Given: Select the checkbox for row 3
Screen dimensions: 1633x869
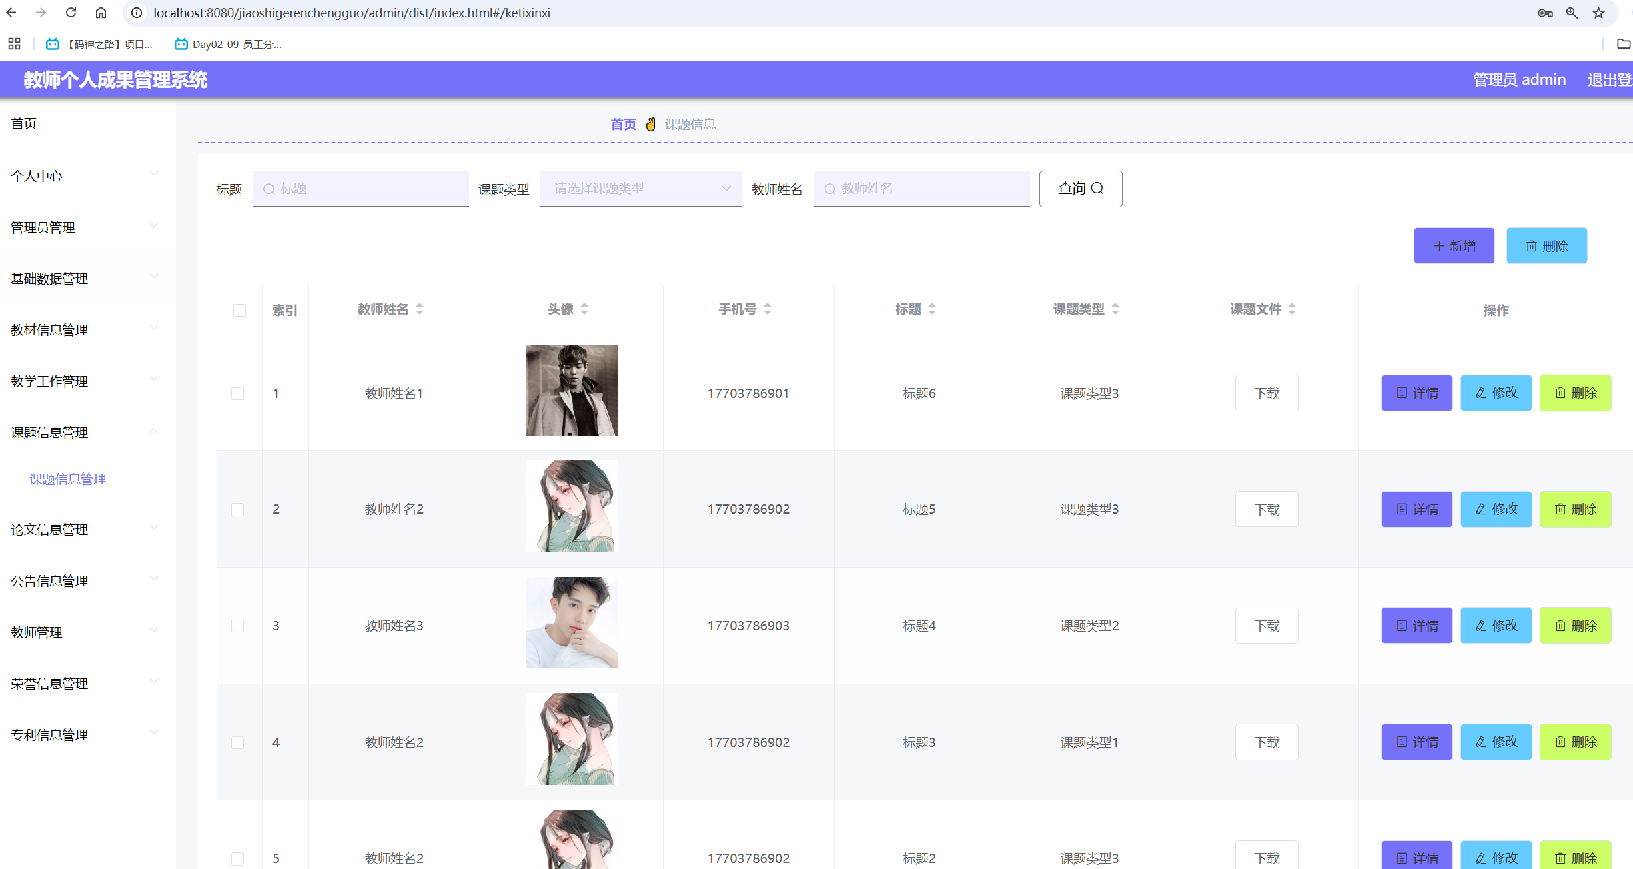Looking at the screenshot, I should 238,626.
